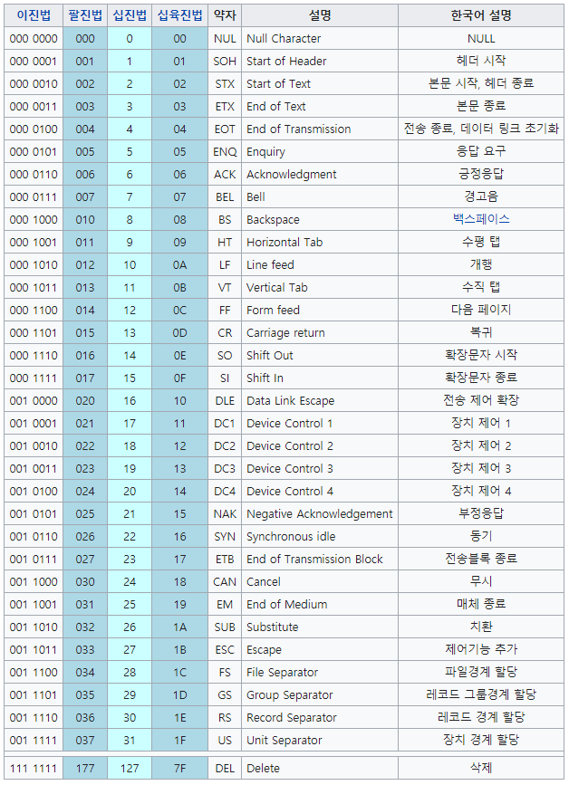This screenshot has width=569, height=785.
Task: Select the 'Carriage return' cell
Action: (x=320, y=333)
